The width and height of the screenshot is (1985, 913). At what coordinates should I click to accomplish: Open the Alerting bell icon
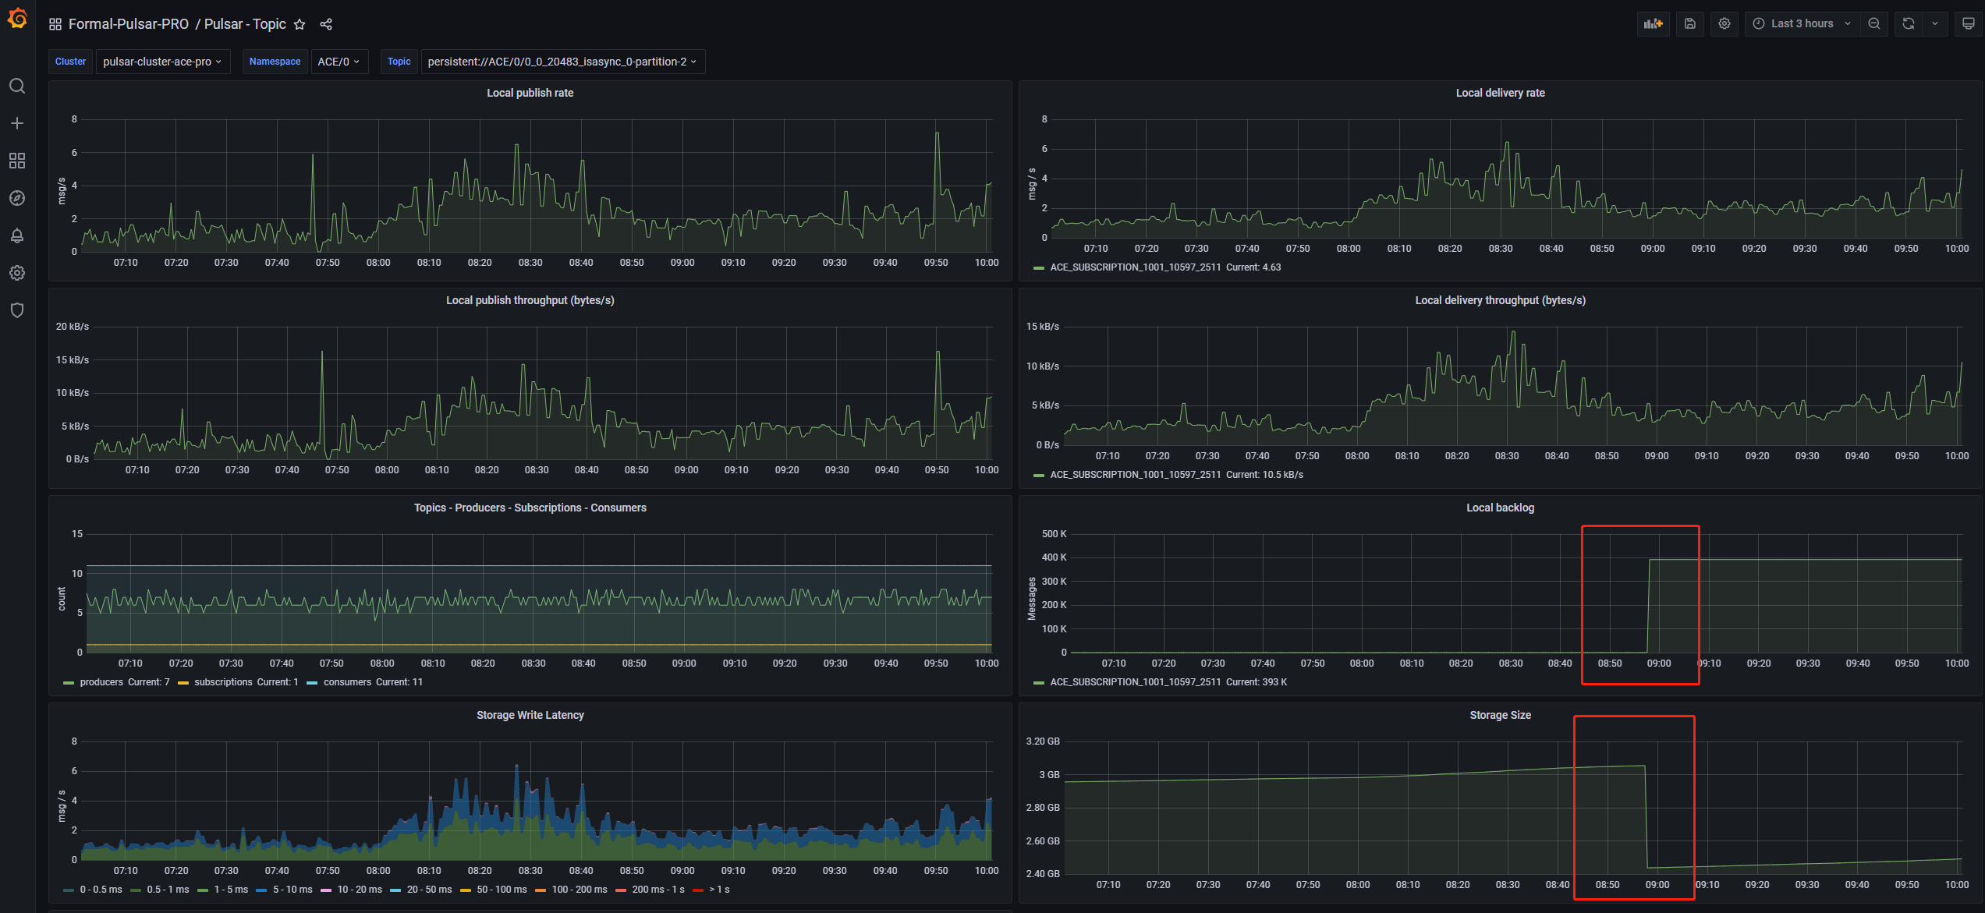click(17, 235)
